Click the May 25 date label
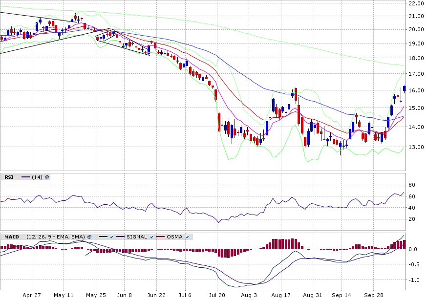Viewport: 428px width, 302px height. point(96,296)
